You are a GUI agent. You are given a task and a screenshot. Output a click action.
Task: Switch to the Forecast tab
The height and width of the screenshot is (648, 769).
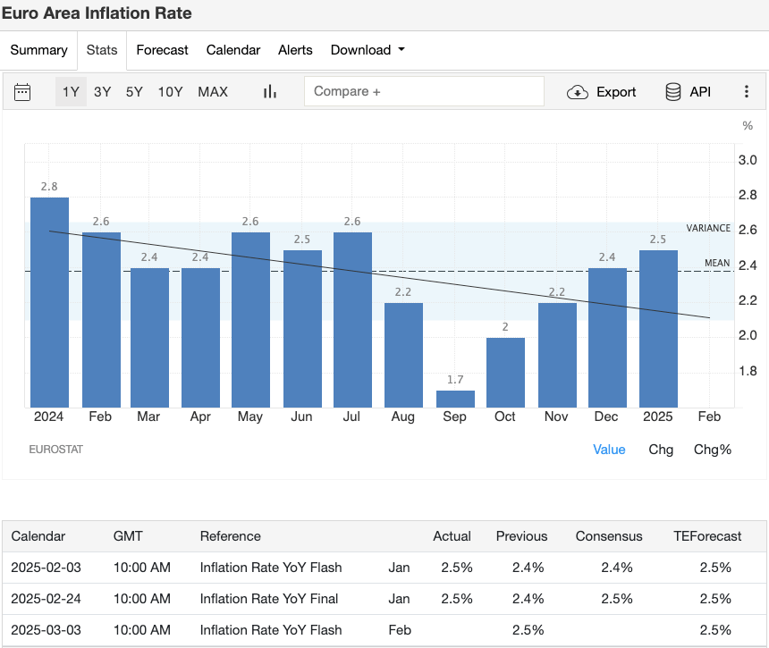pos(162,50)
